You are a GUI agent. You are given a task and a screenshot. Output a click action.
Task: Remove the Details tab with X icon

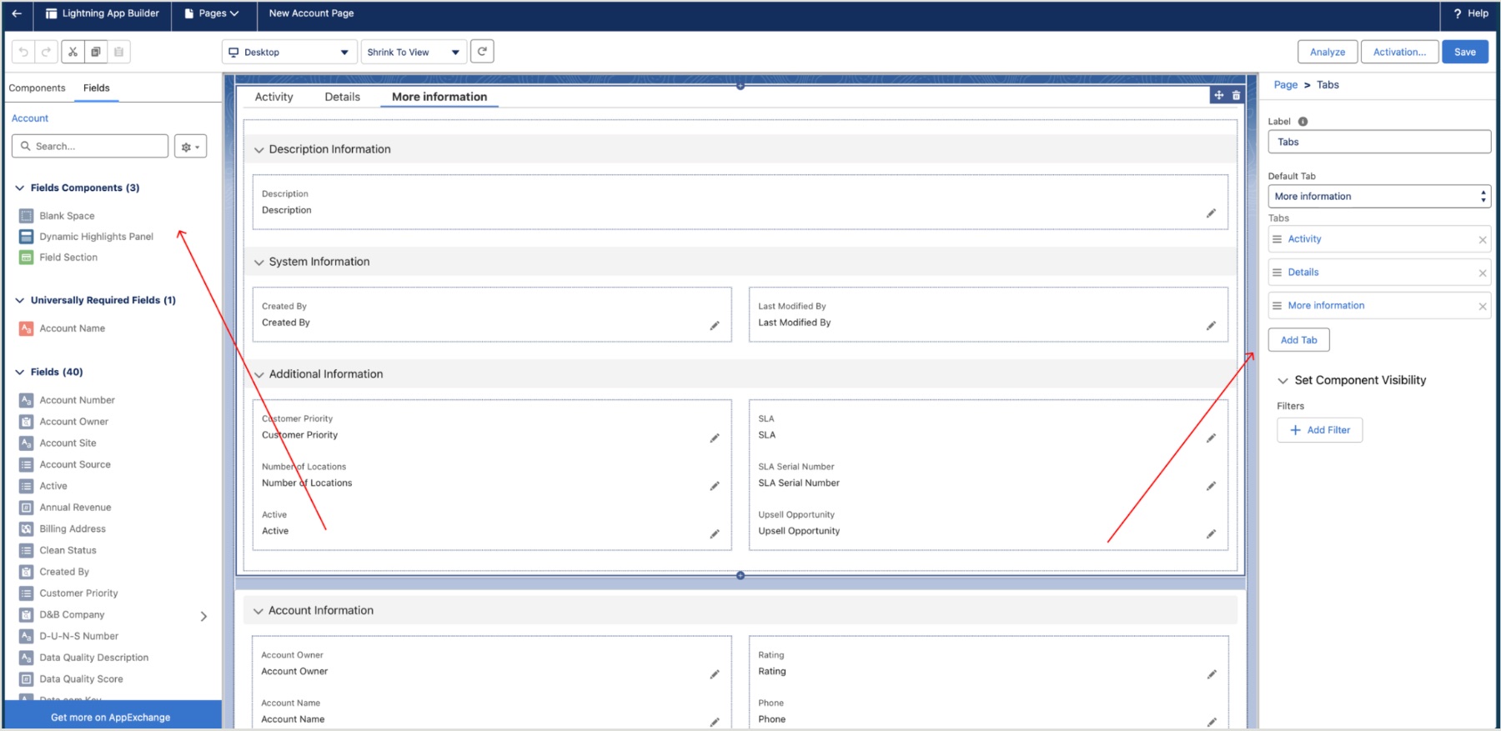point(1483,273)
